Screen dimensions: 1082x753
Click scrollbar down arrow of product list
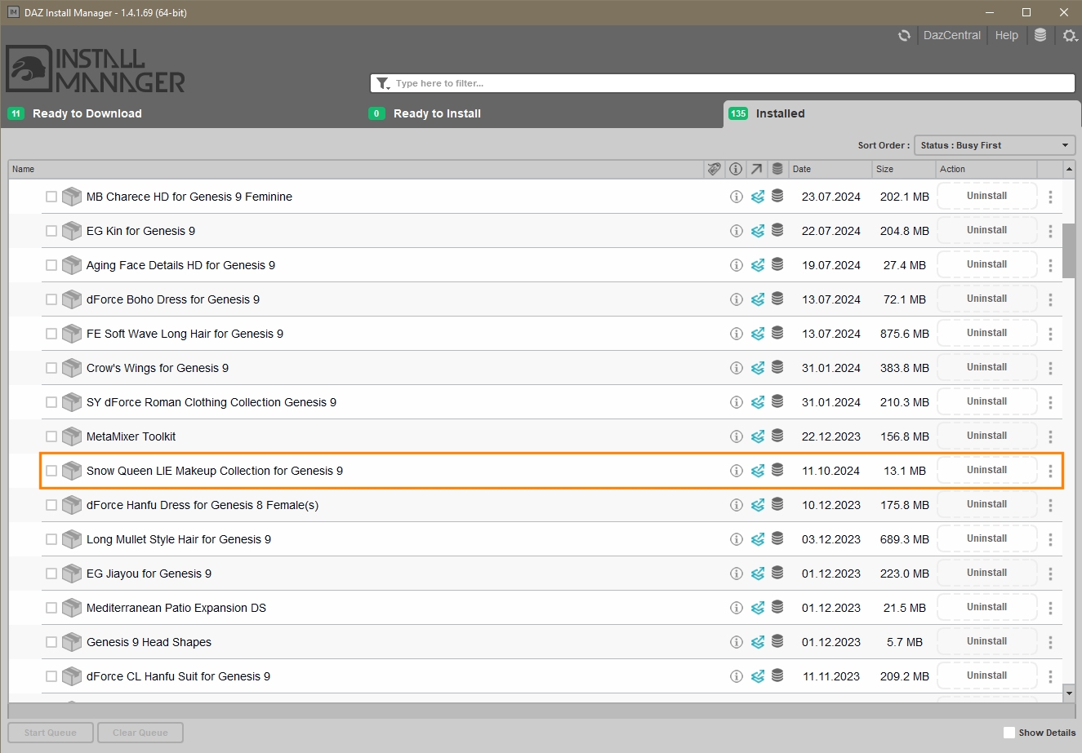(x=1069, y=693)
